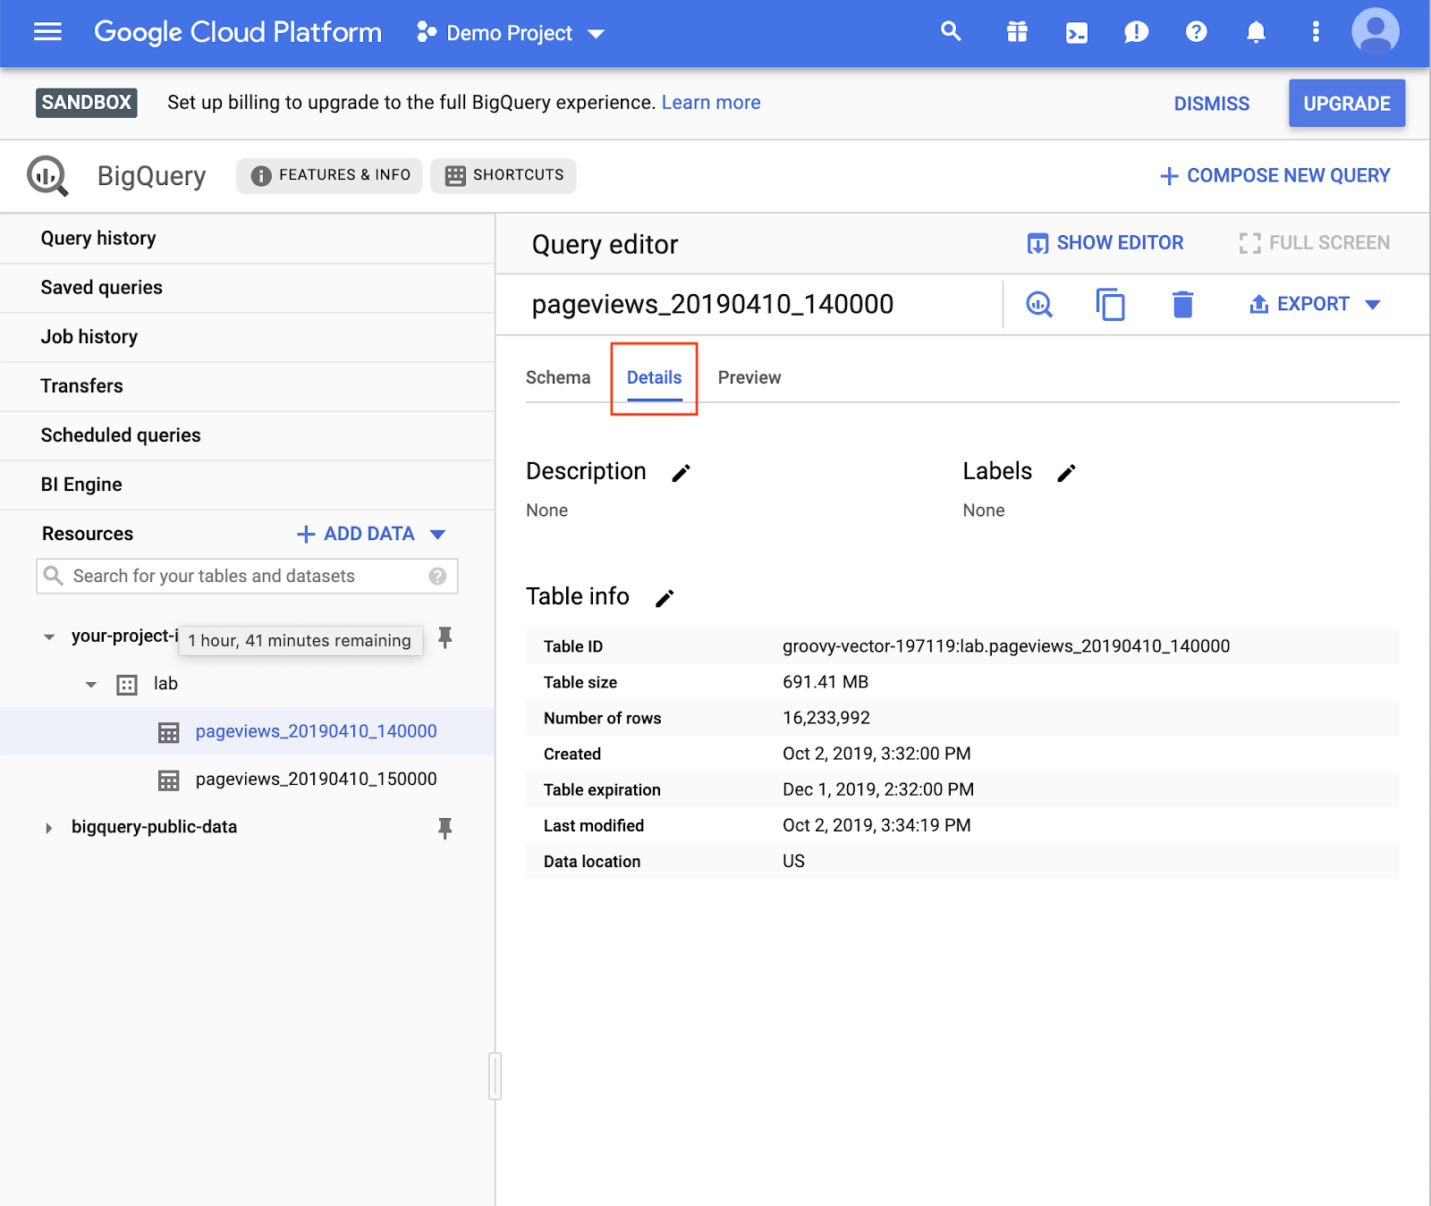Collapse the lab dataset node
The height and width of the screenshot is (1206, 1431).
(x=91, y=685)
